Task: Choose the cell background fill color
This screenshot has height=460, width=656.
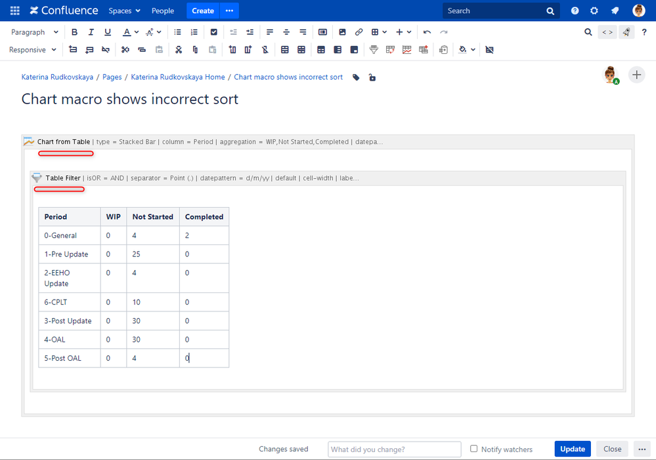Action: pos(462,50)
